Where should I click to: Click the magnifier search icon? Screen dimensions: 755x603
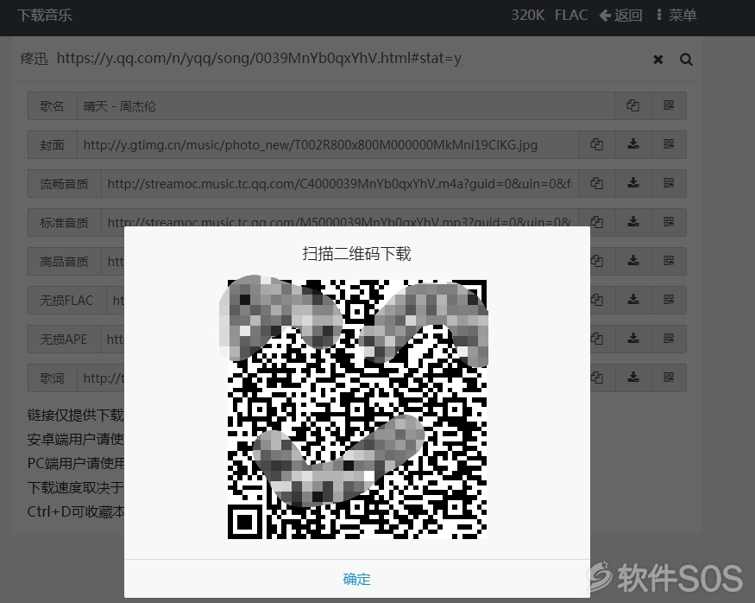coord(686,60)
